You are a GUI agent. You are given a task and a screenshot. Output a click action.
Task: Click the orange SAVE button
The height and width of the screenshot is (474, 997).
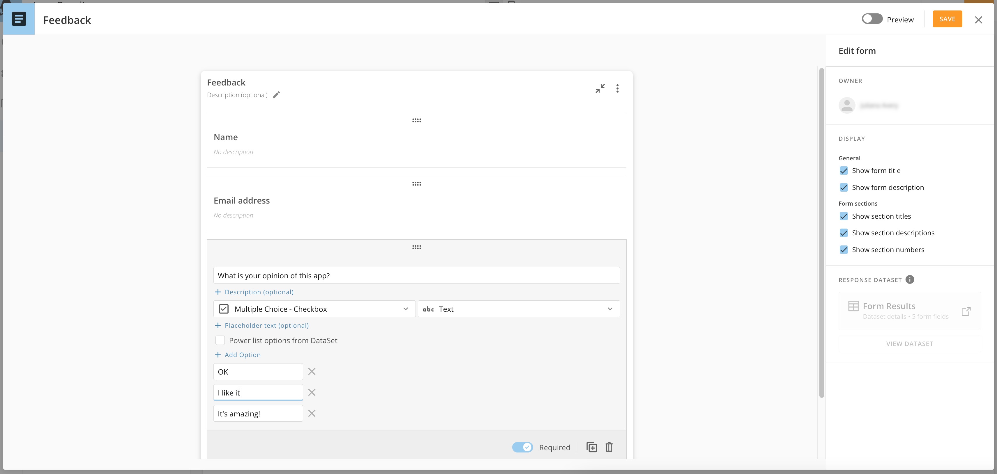point(947,19)
